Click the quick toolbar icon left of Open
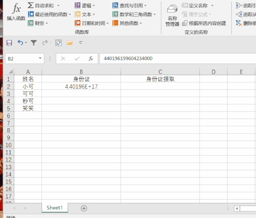 pos(58,43)
